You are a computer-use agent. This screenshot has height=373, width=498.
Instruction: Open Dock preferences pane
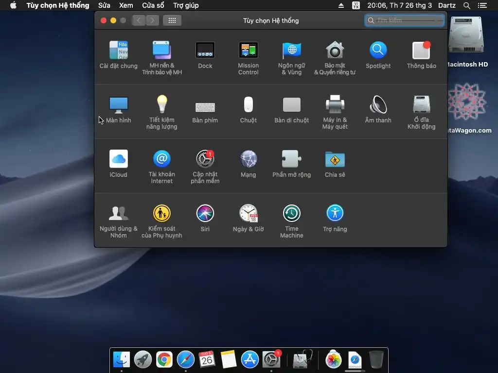tap(205, 55)
